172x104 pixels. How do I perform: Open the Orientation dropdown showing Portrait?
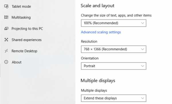pyautogui.click(x=114, y=66)
